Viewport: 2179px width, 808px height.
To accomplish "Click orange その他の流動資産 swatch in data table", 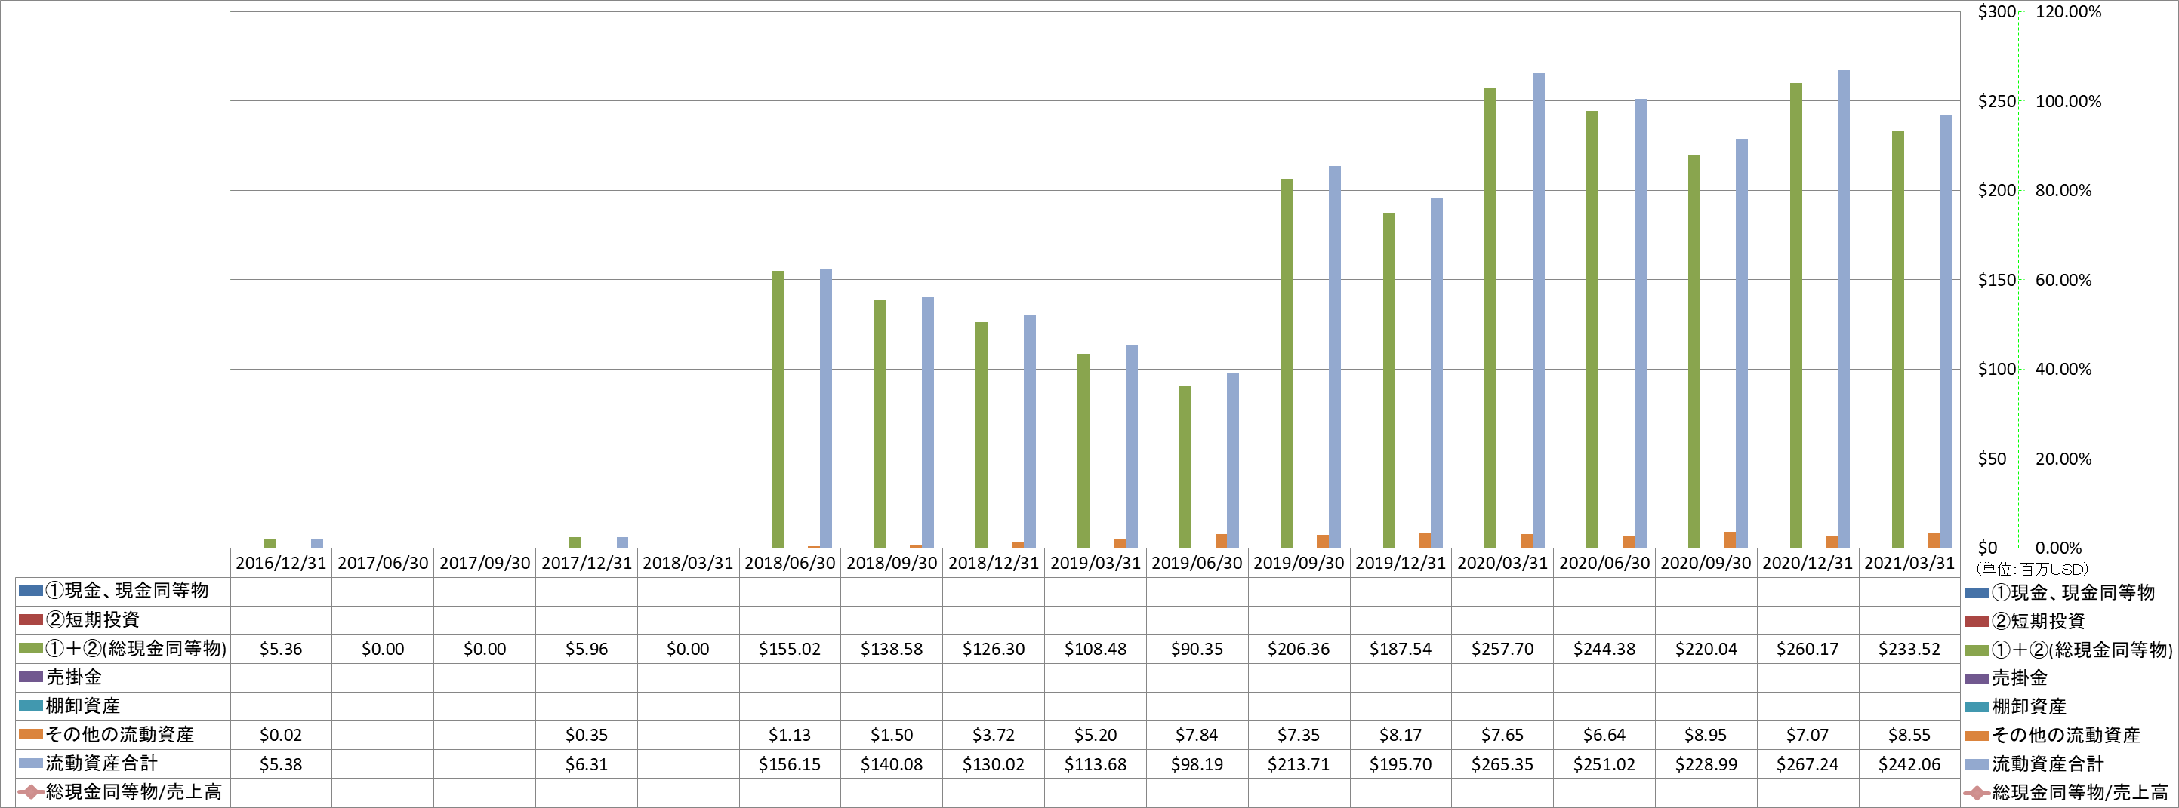I will point(30,735).
